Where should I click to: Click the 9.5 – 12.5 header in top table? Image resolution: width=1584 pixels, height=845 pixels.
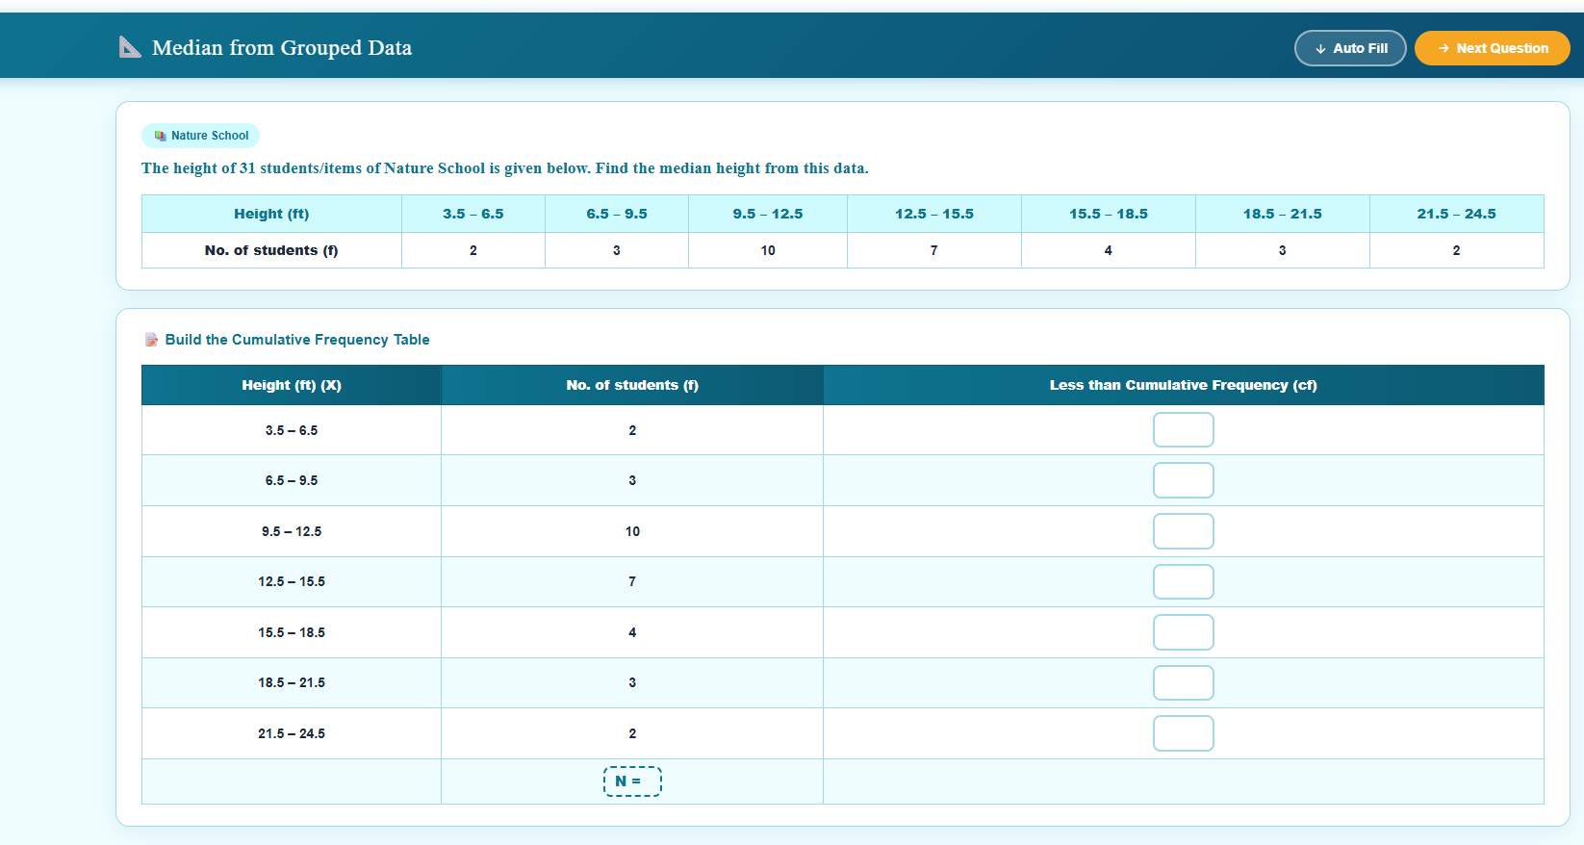click(x=767, y=214)
